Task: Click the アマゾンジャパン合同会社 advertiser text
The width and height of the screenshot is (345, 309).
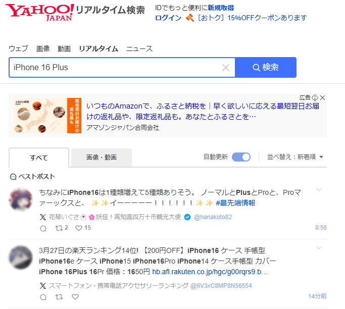Action: pos(123,128)
